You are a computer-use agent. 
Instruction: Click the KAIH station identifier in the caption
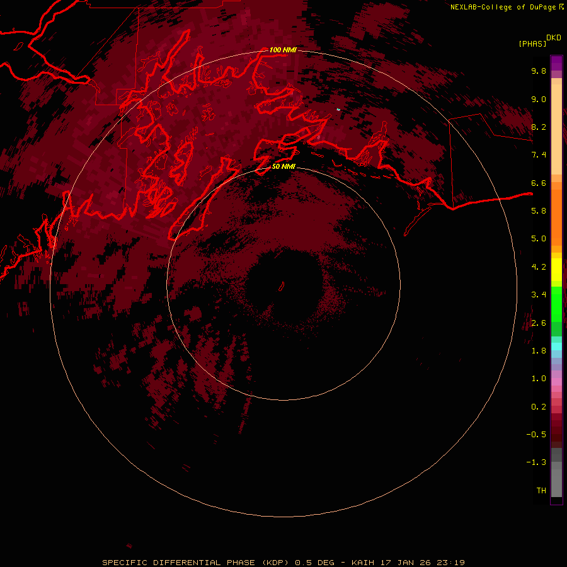(363, 563)
